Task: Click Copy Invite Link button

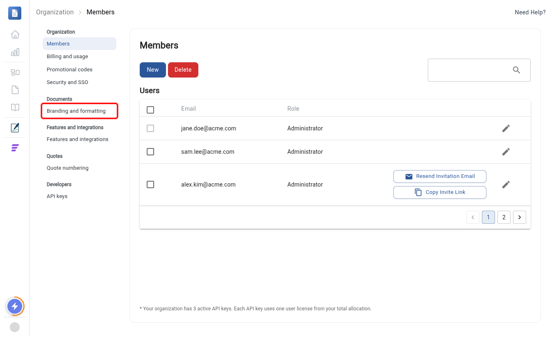Action: (440, 192)
